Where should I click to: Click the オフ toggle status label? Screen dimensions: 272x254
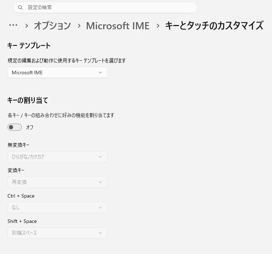[x=30, y=128]
